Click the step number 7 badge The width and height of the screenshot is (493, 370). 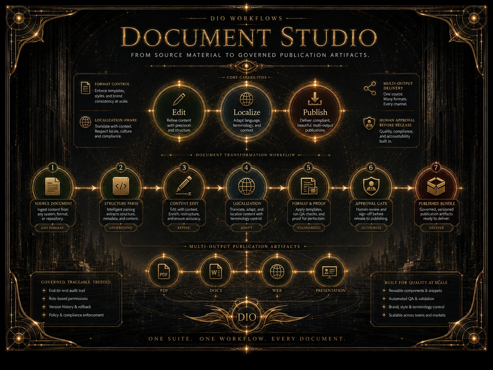point(436,167)
